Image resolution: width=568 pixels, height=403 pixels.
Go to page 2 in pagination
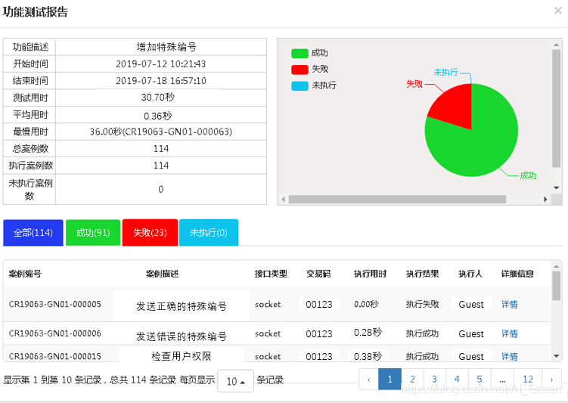(x=412, y=379)
